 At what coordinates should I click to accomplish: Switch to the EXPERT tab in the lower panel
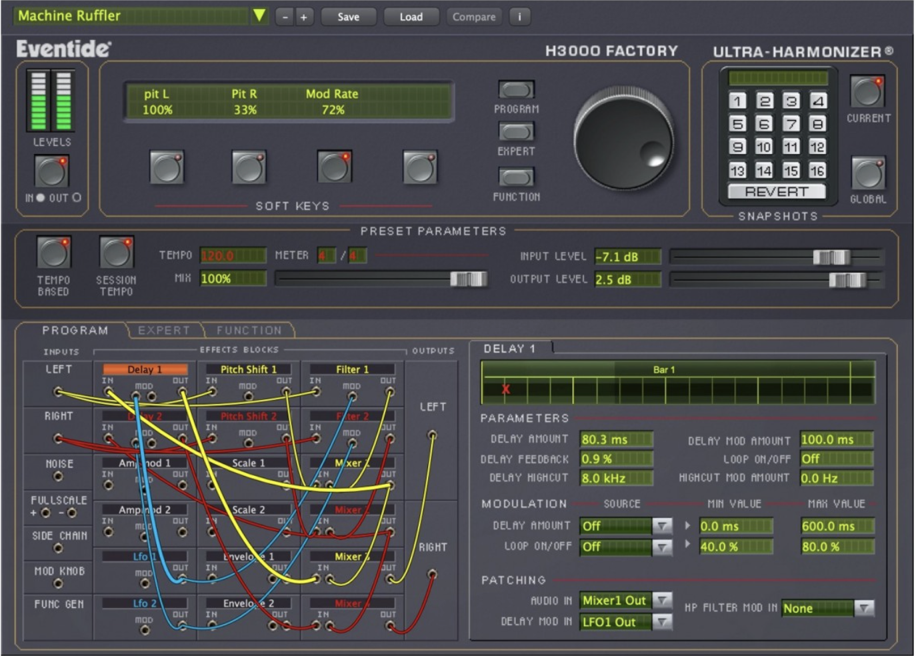(164, 331)
